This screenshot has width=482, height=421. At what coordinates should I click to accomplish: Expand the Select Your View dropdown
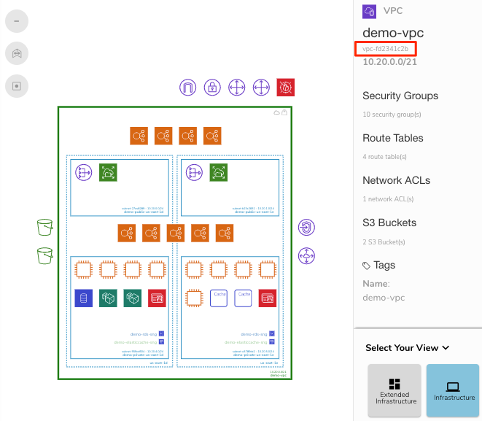[407, 348]
